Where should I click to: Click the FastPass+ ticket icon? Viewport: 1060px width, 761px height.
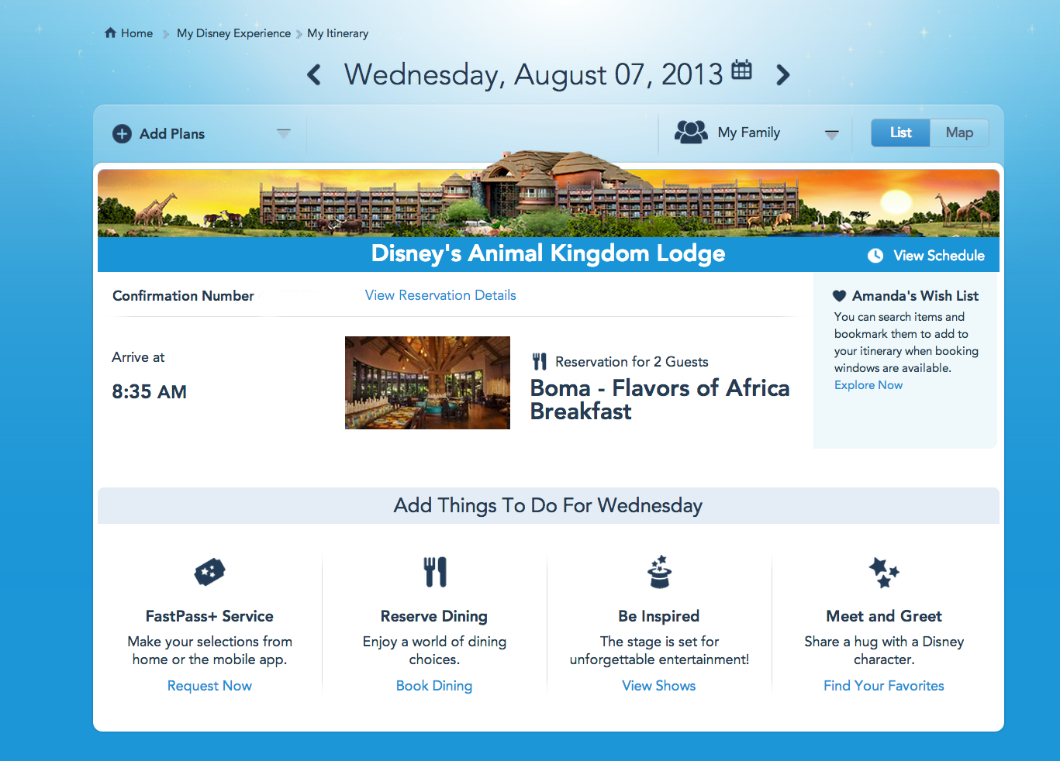pos(209,573)
